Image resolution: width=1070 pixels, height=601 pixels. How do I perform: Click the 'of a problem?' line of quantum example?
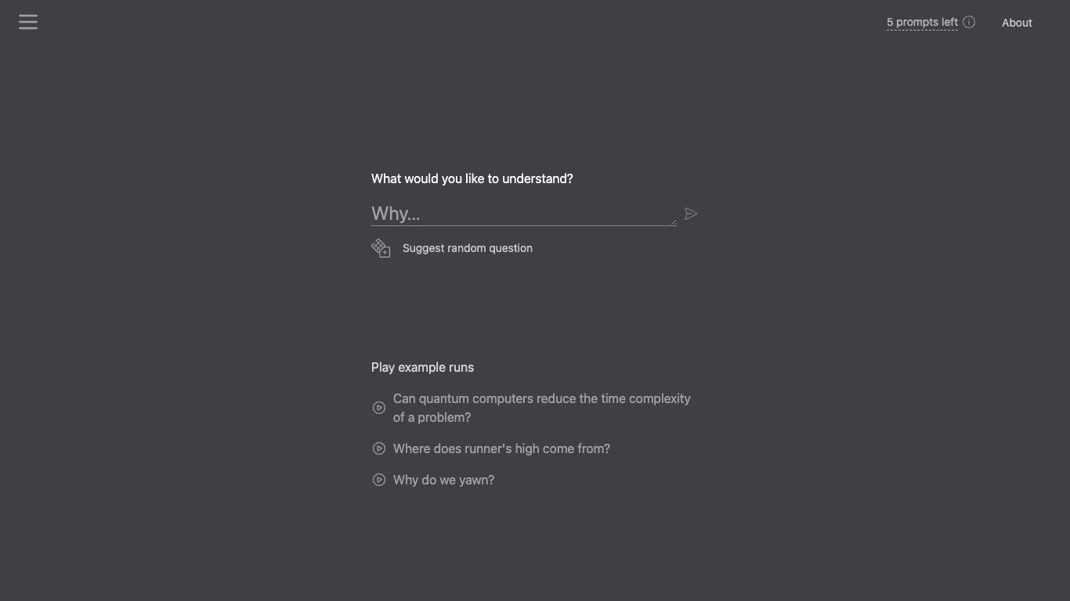pos(432,418)
